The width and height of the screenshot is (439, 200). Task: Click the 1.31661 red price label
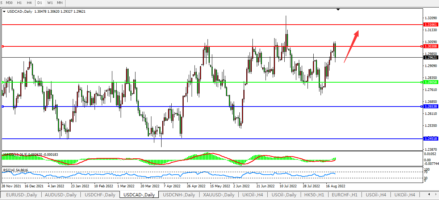[431, 24]
